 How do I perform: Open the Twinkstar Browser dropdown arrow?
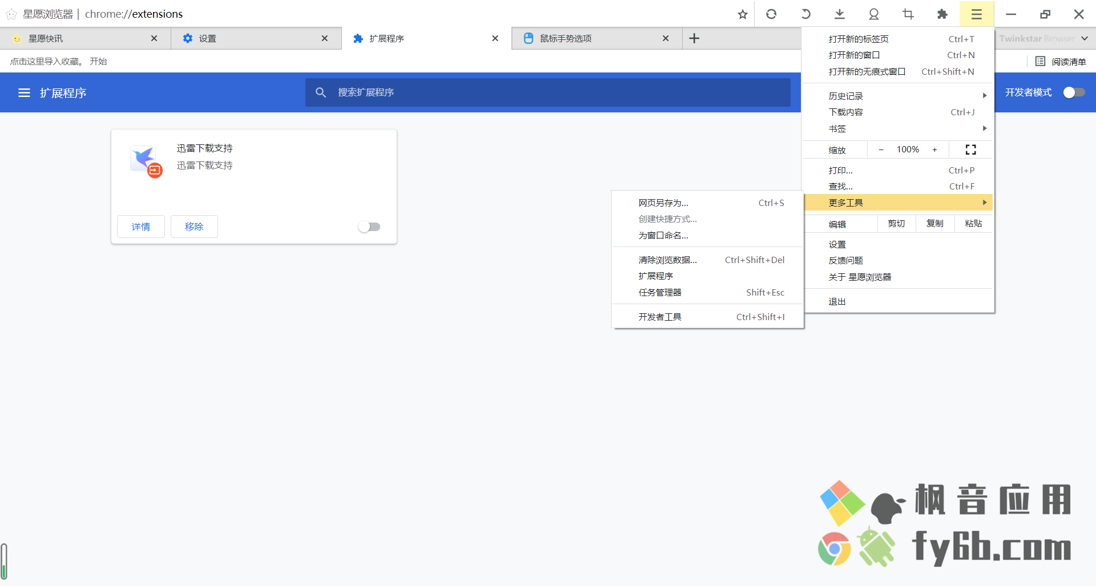(x=1084, y=38)
